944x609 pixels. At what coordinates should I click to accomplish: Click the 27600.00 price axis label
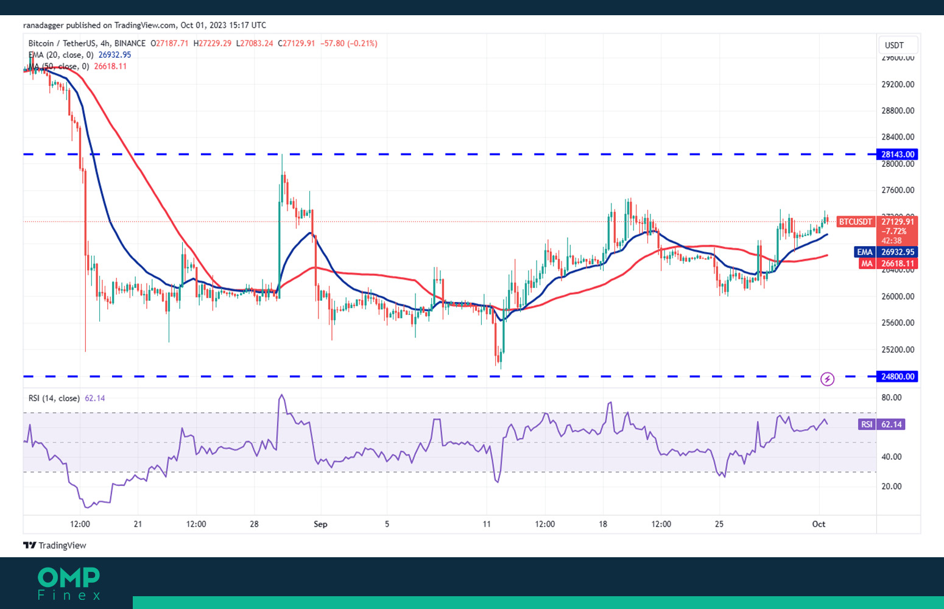[x=898, y=190]
